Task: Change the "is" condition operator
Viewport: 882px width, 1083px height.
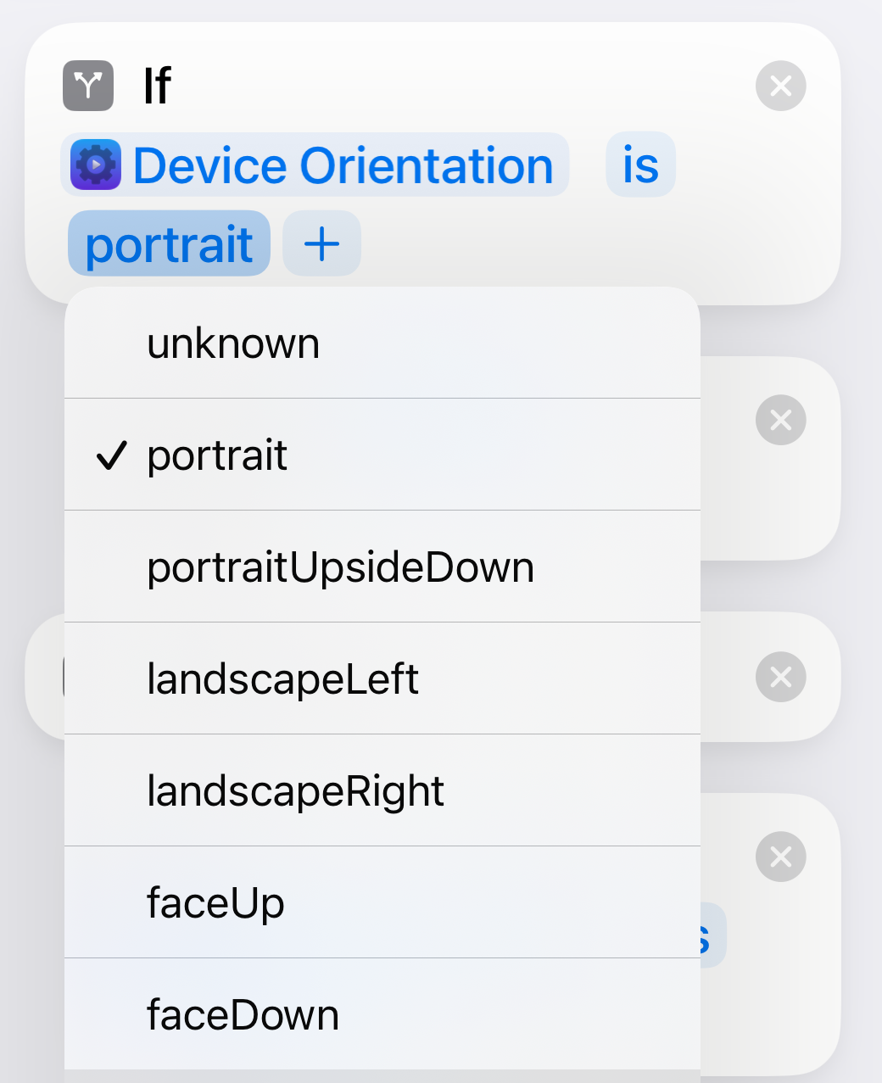Action: [640, 165]
